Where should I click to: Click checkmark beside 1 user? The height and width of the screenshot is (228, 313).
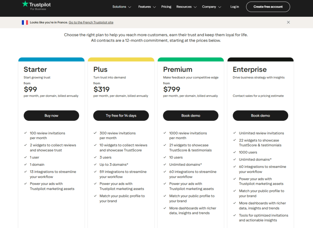pos(25,157)
